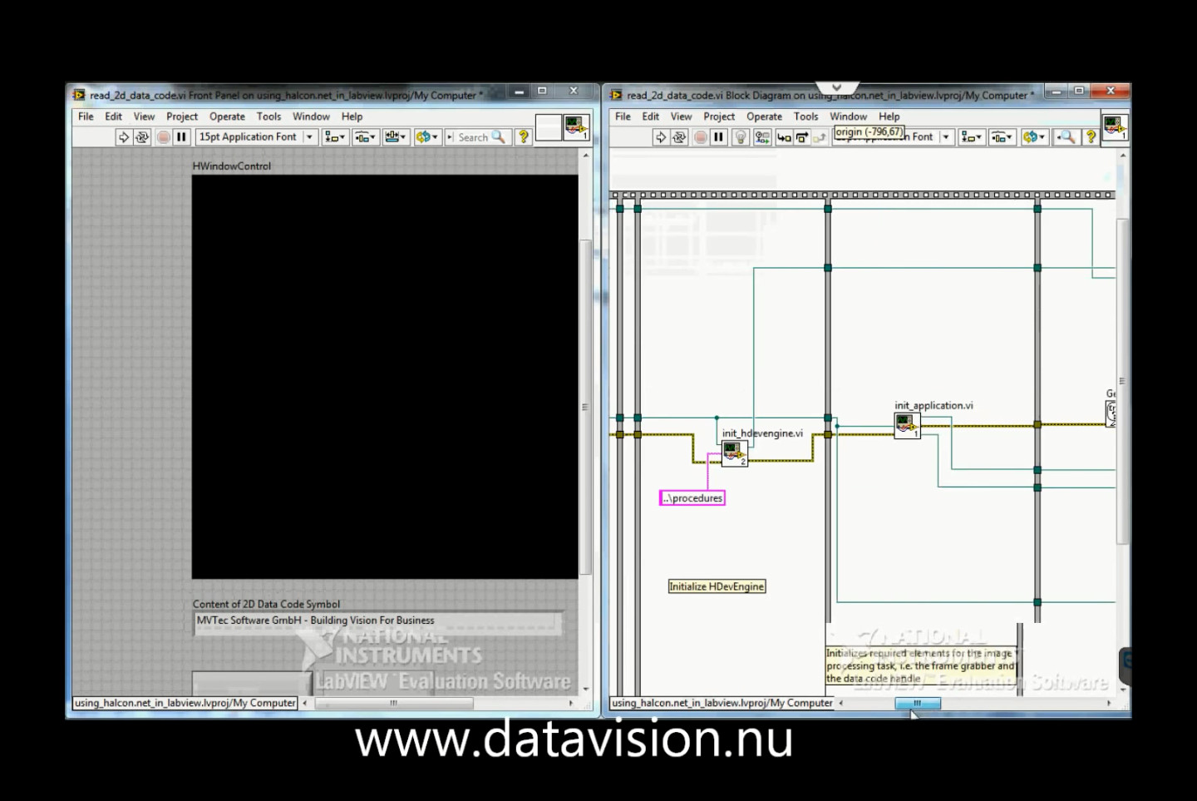Screen dimensions: 1197x801
Task: Open View menu in Front Panel window
Action: 144,116
